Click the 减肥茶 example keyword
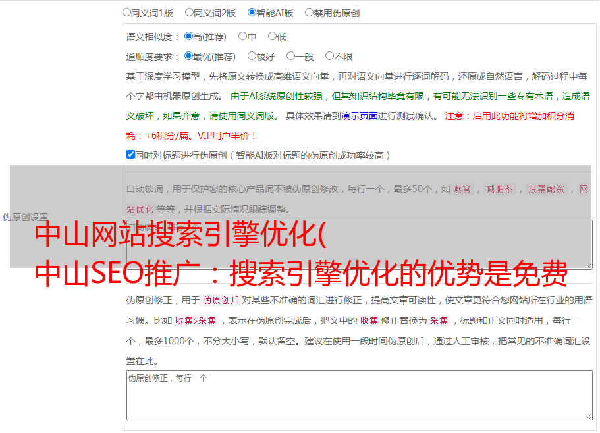The width and height of the screenshot is (600, 433). point(500,189)
